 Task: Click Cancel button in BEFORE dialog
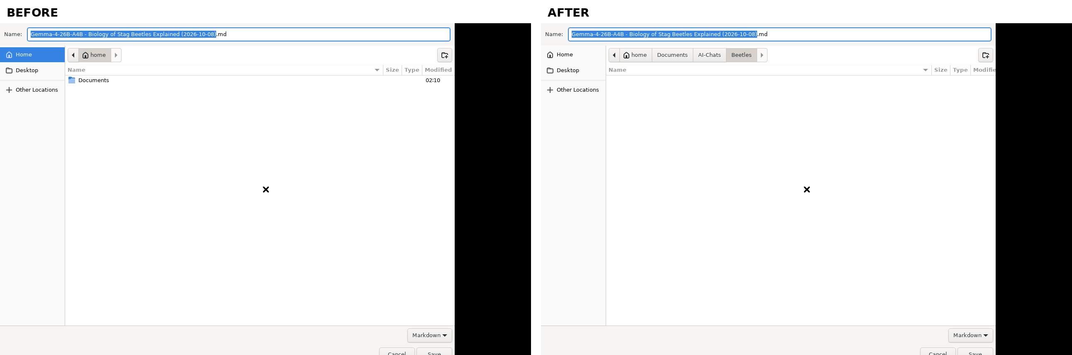(x=397, y=352)
